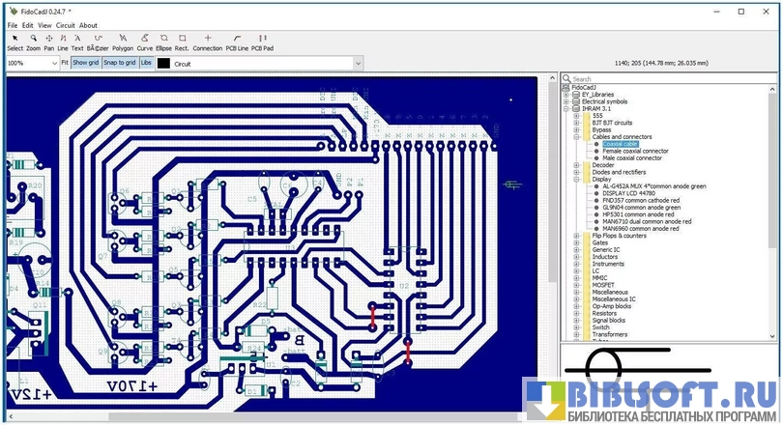Select the PCB Pad tool

[262, 42]
